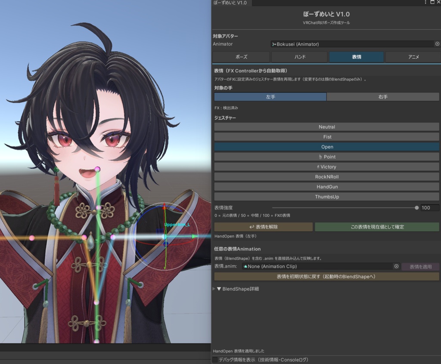Apply the Fist gesture expression
441x364 pixels.
[326, 137]
